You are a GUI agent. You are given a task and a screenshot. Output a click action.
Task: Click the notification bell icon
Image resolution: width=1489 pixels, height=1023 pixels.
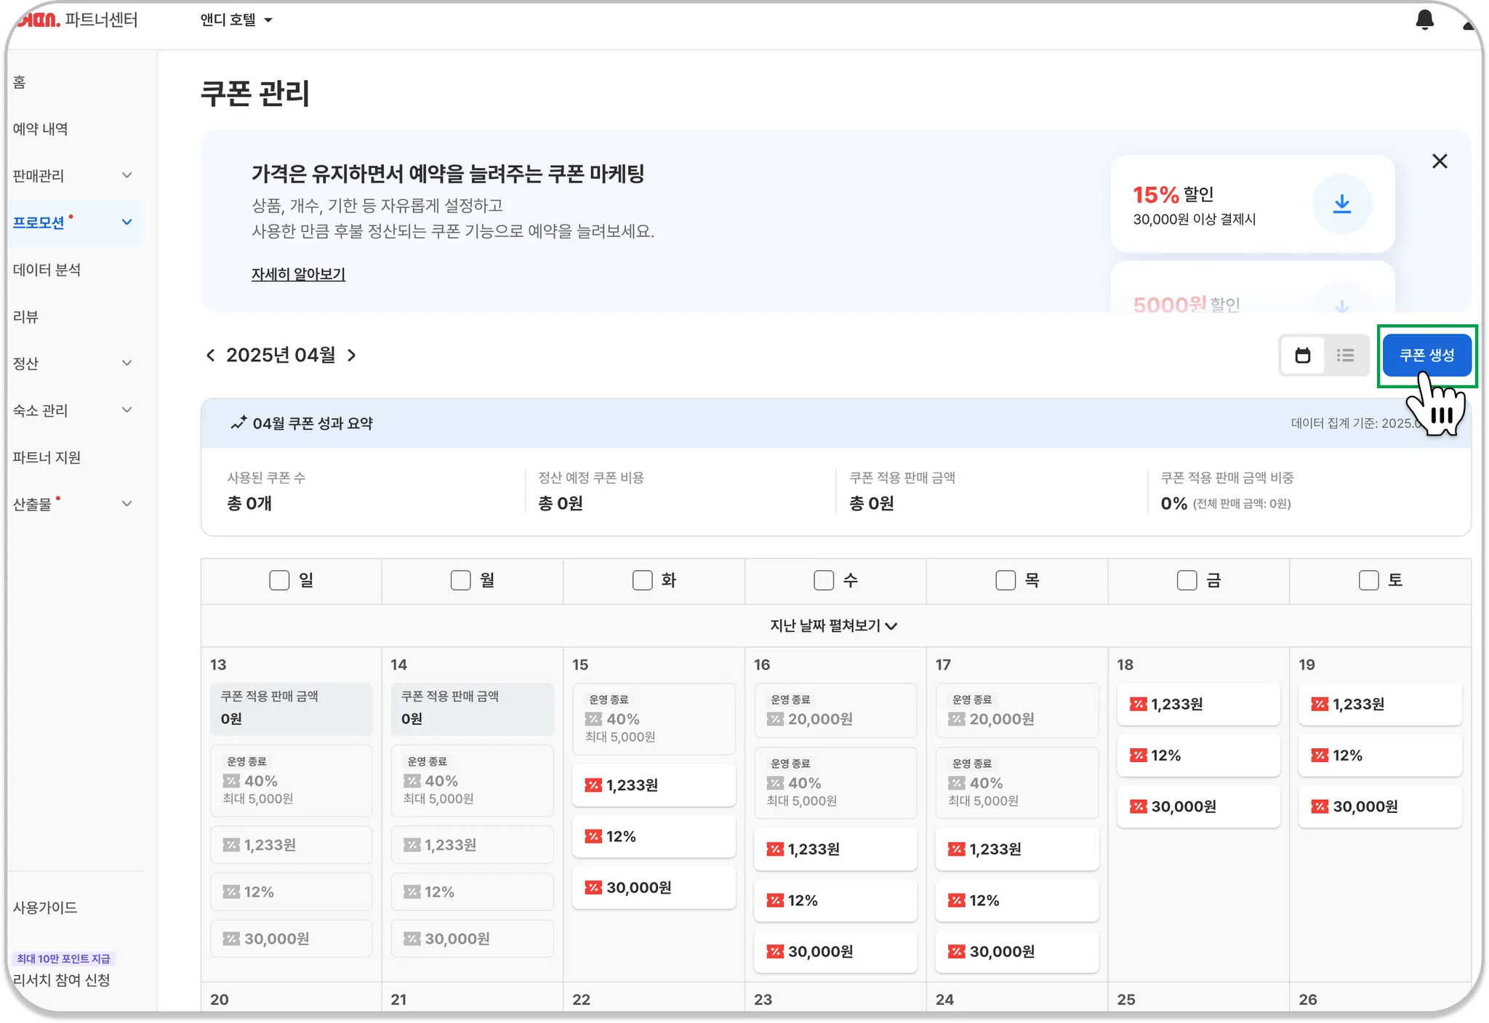click(x=1424, y=20)
